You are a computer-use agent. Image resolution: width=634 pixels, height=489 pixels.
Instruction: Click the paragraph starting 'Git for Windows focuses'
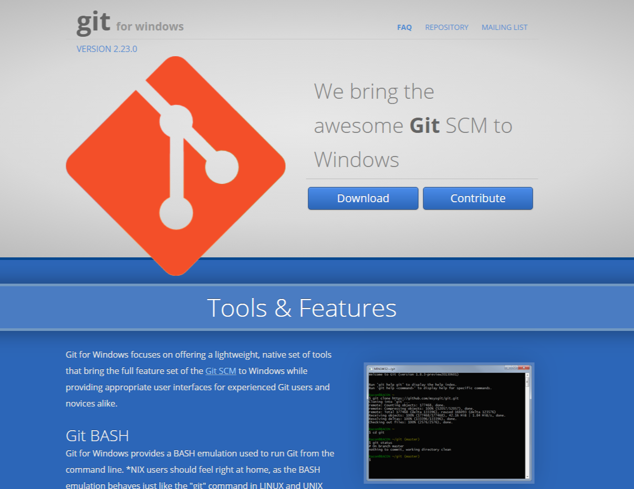199,379
